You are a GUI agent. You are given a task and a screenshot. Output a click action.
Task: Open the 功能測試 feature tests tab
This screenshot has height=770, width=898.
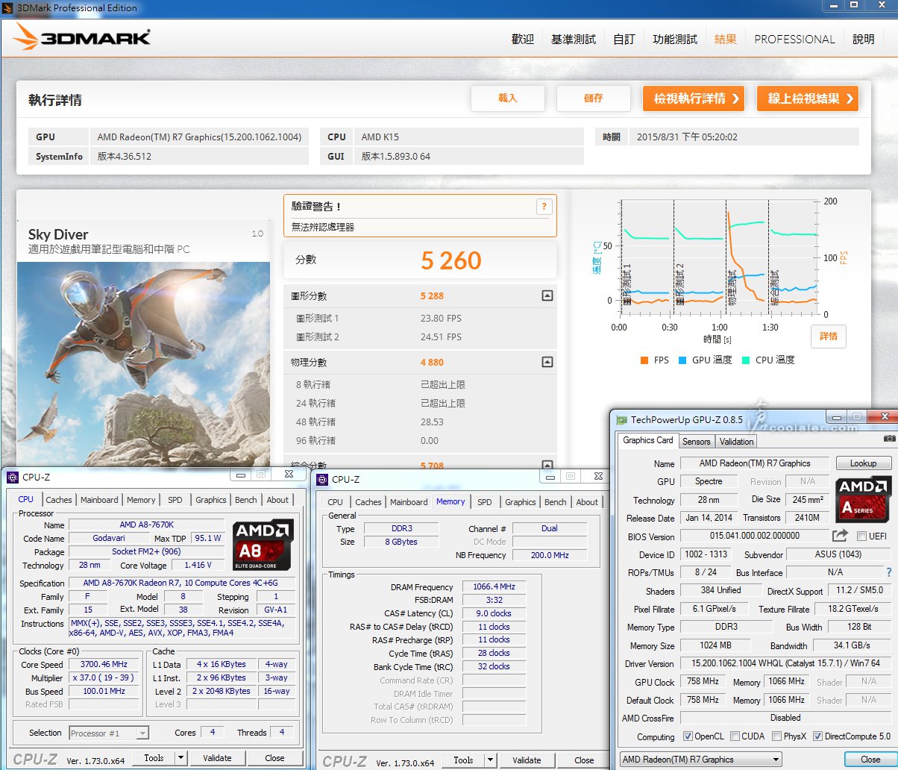click(x=675, y=40)
